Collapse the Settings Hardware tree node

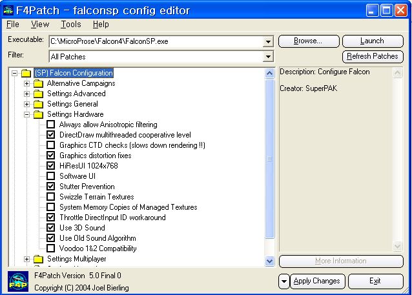[x=27, y=114]
